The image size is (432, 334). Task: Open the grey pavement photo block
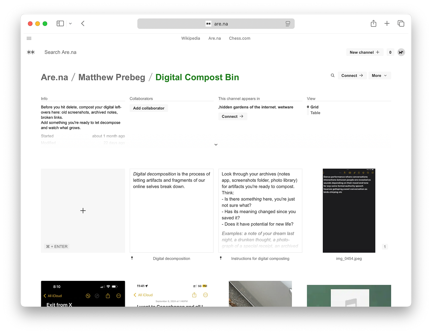coord(260,294)
